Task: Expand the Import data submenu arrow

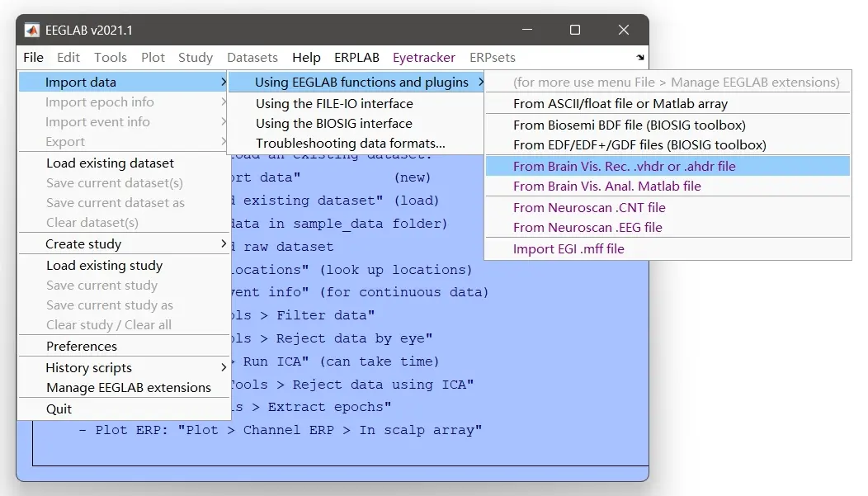Action: [x=223, y=82]
